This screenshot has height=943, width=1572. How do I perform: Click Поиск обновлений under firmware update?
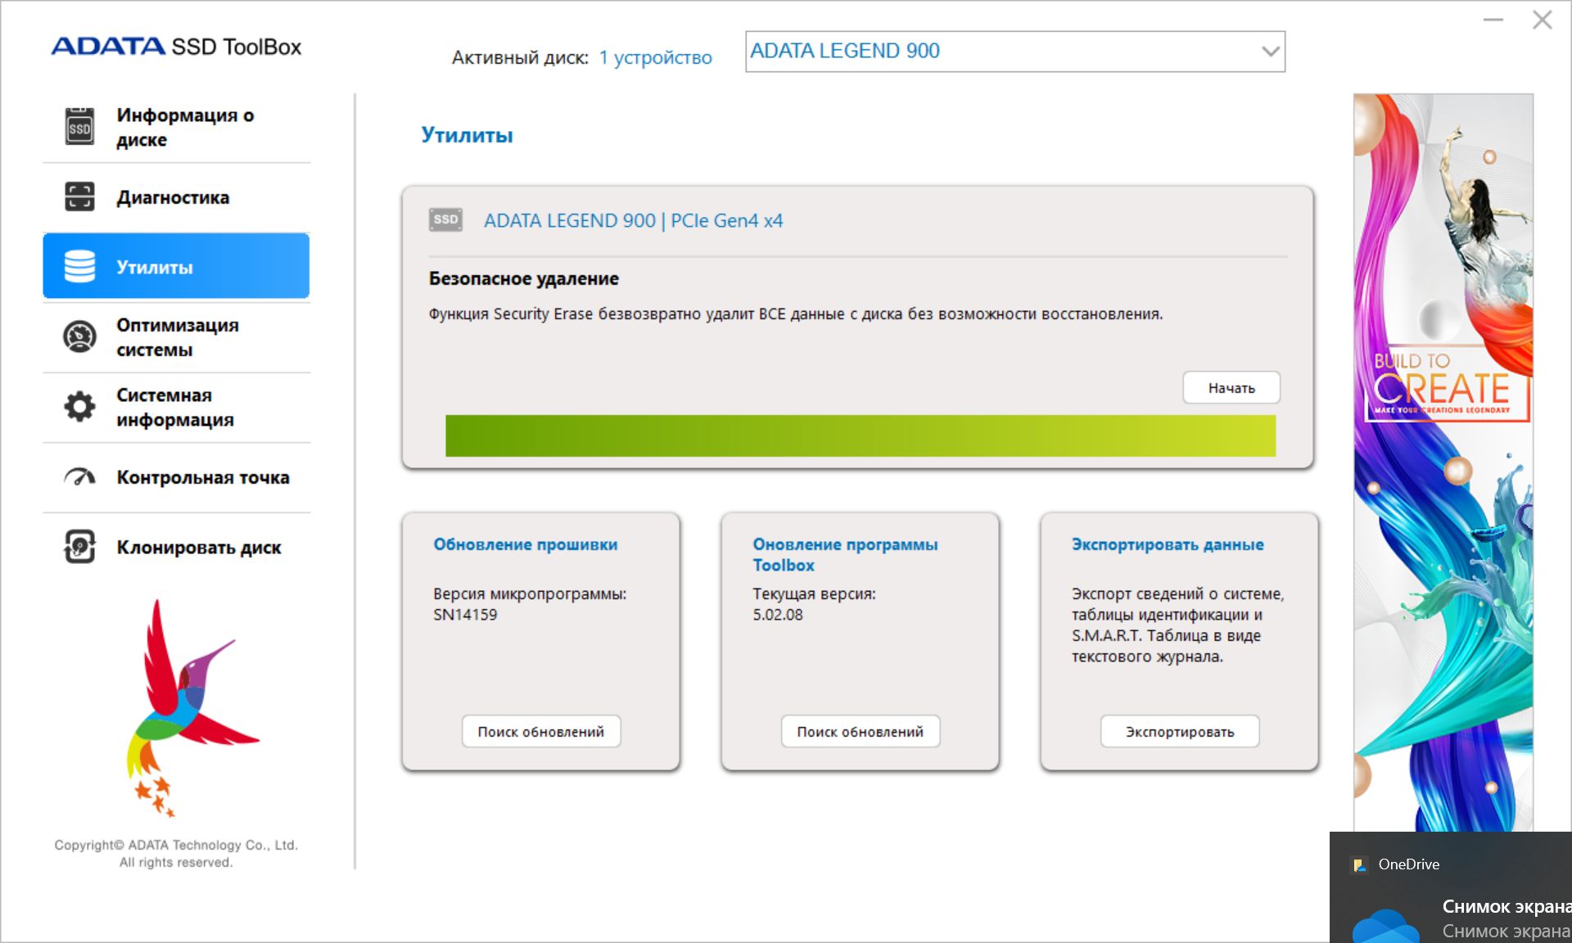click(541, 732)
